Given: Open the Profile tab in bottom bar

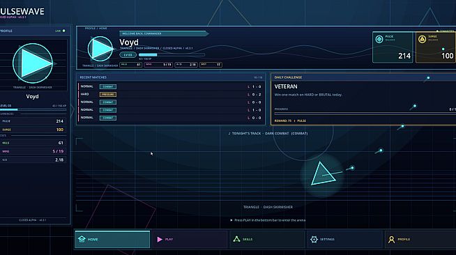Looking at the screenshot, I should coord(420,239).
